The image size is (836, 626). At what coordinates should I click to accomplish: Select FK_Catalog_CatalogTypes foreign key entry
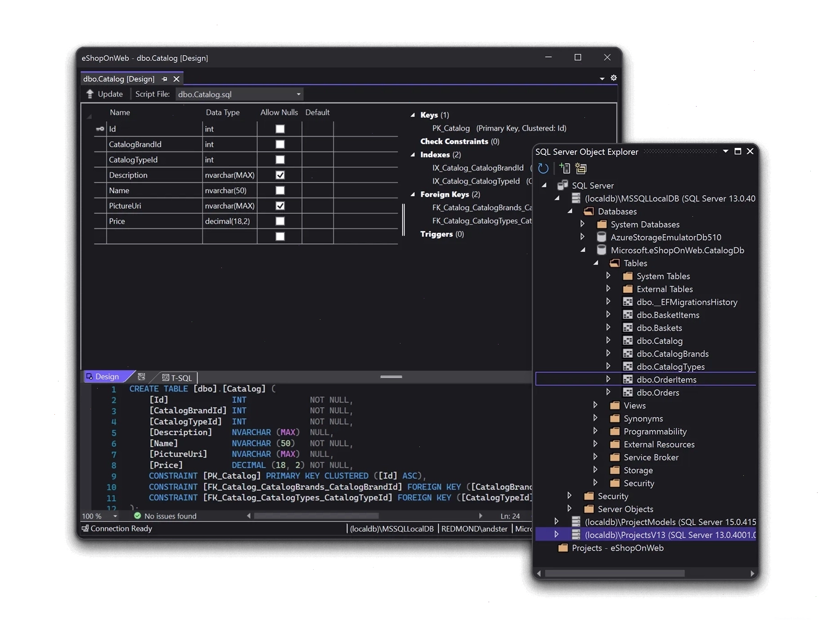click(x=481, y=221)
